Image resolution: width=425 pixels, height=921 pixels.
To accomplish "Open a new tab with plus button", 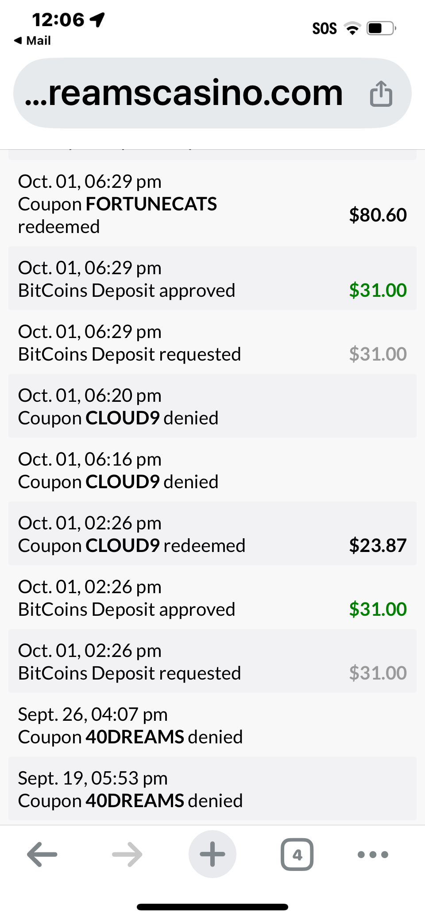I will tap(212, 854).
